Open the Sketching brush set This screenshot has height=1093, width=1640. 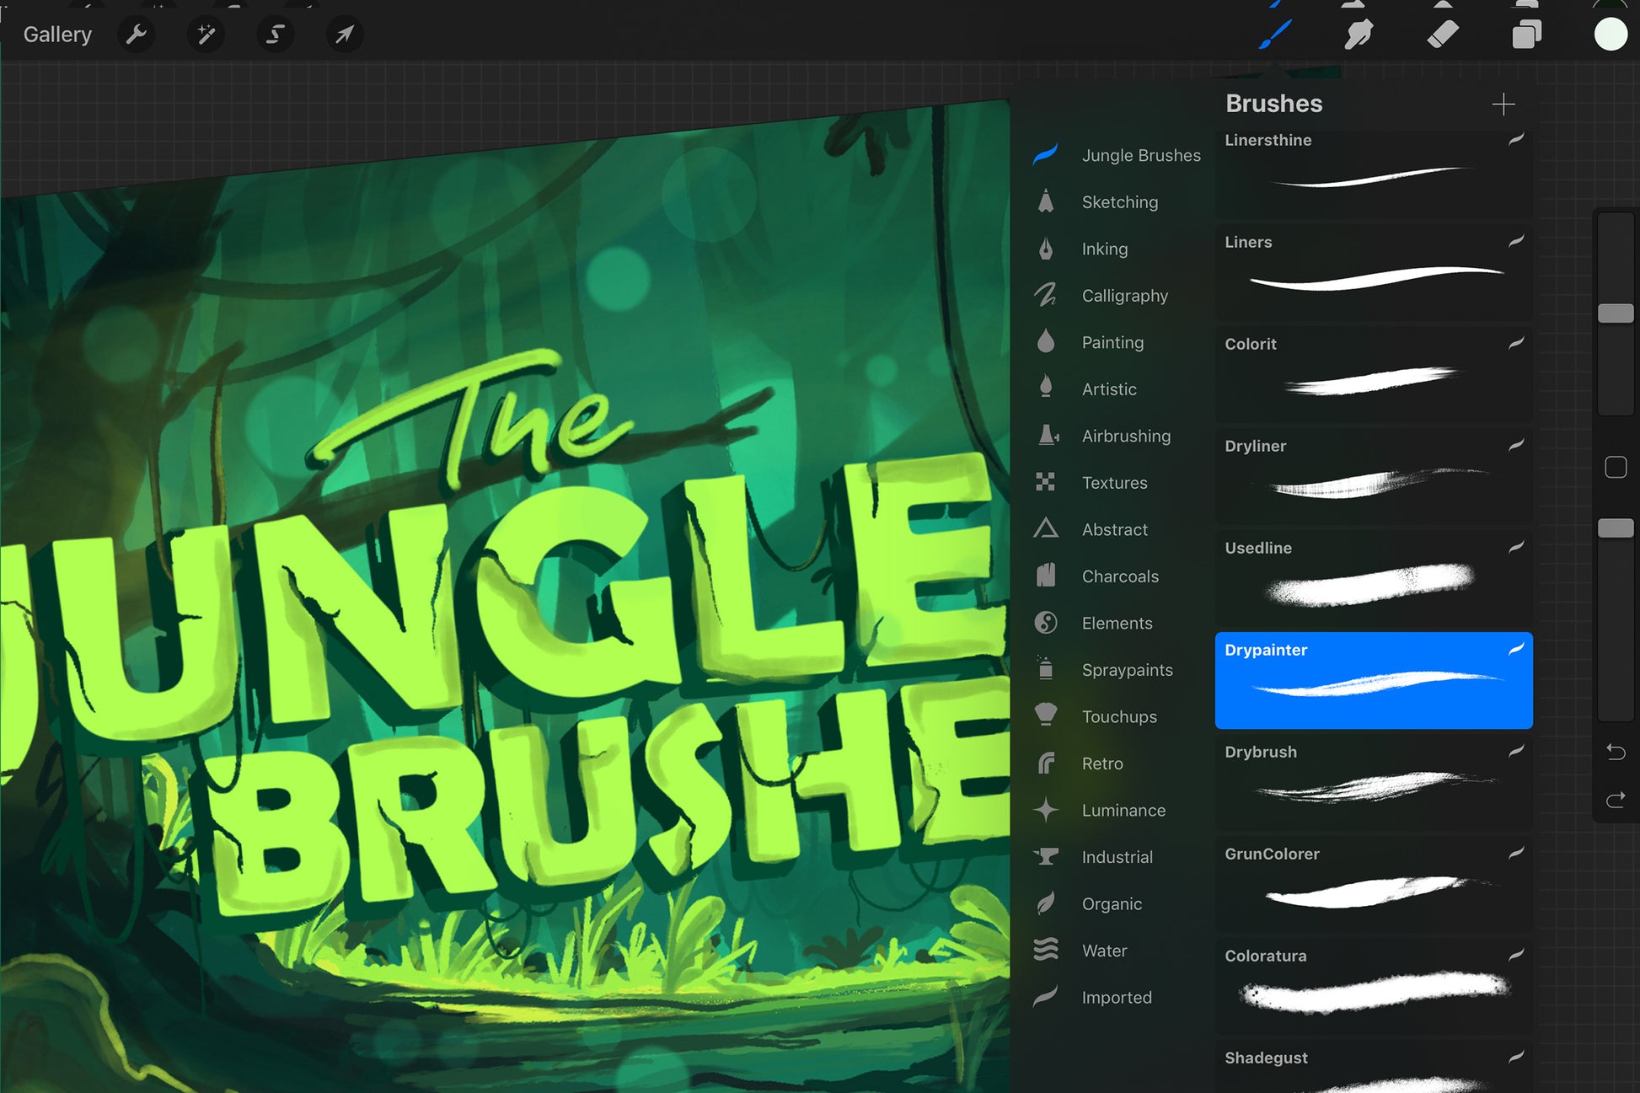pos(1119,202)
